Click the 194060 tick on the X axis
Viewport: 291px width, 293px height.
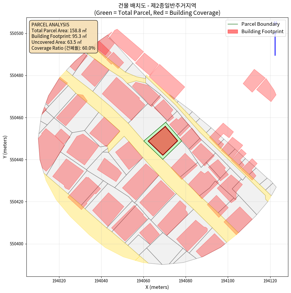coord(144,281)
